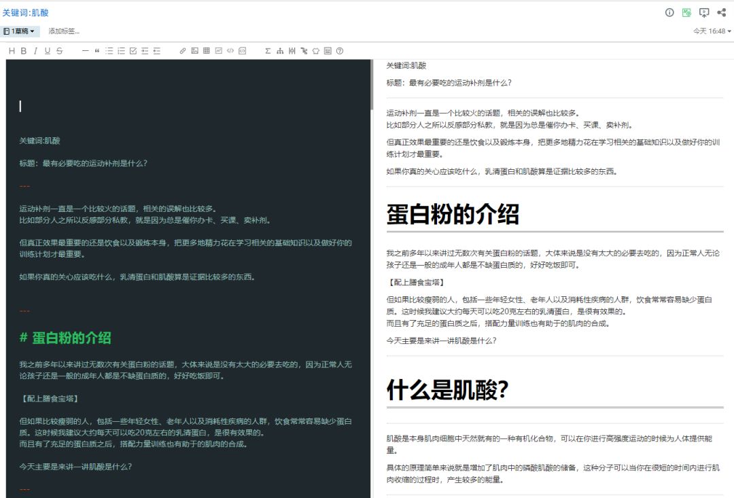Open the theme (shirt) icon in toolbar
The width and height of the screenshot is (734, 498).
point(316,51)
